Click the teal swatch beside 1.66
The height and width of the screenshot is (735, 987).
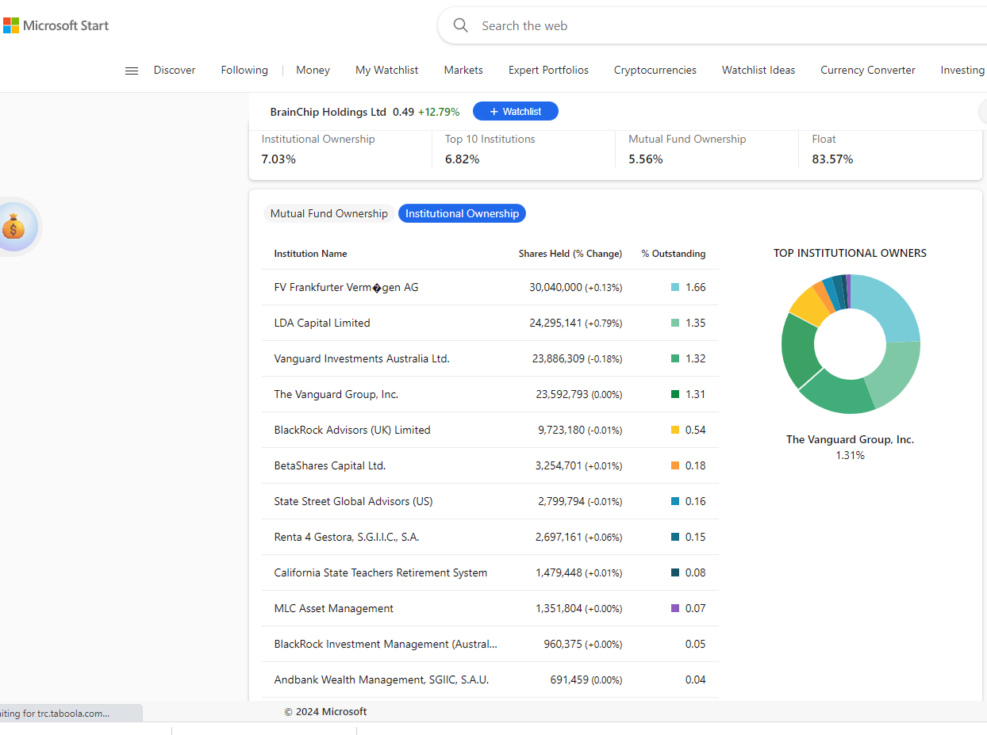tap(675, 287)
